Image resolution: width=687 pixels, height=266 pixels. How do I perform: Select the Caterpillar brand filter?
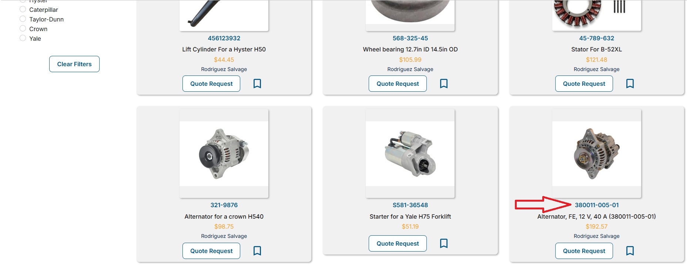pos(23,9)
